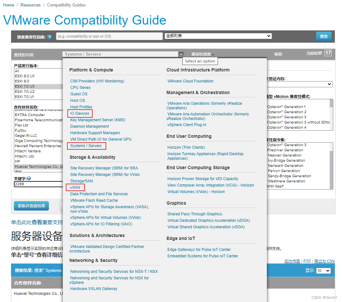
Task: Select VMware Flash Read Cache
Action: point(94,200)
